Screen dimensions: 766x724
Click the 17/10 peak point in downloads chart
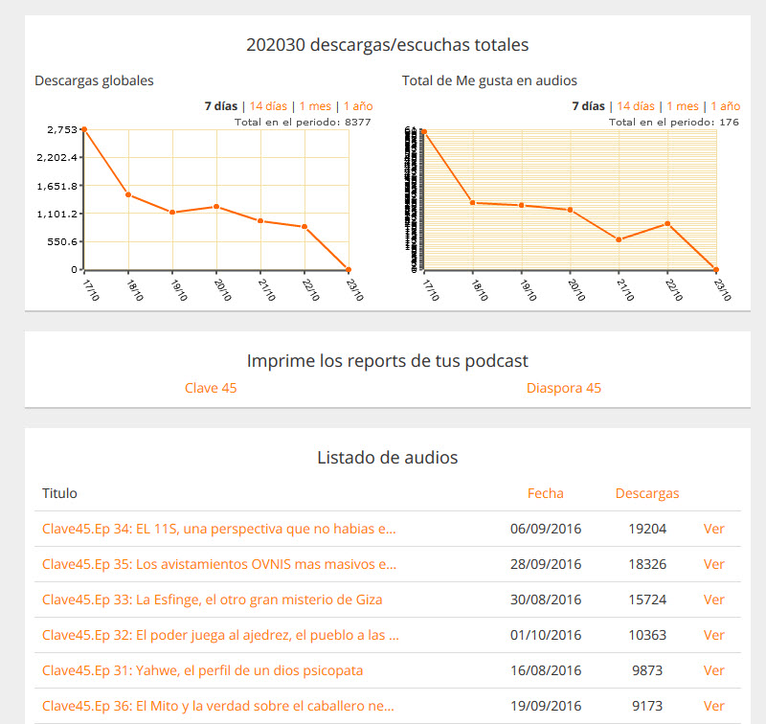point(84,129)
